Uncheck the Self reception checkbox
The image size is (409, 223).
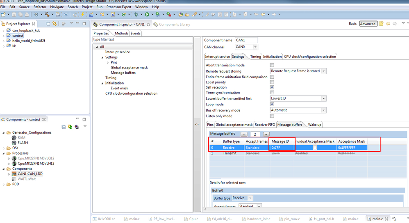272,87
